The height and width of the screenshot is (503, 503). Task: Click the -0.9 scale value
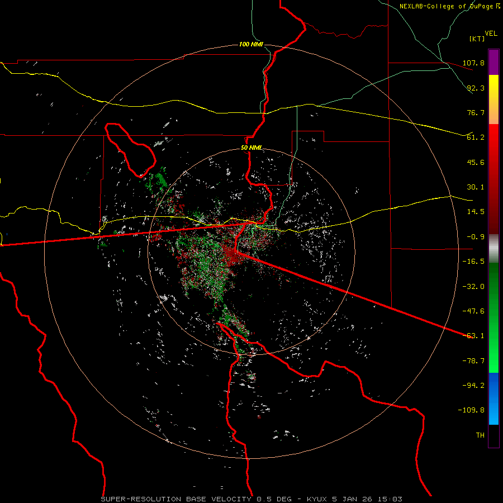click(476, 237)
